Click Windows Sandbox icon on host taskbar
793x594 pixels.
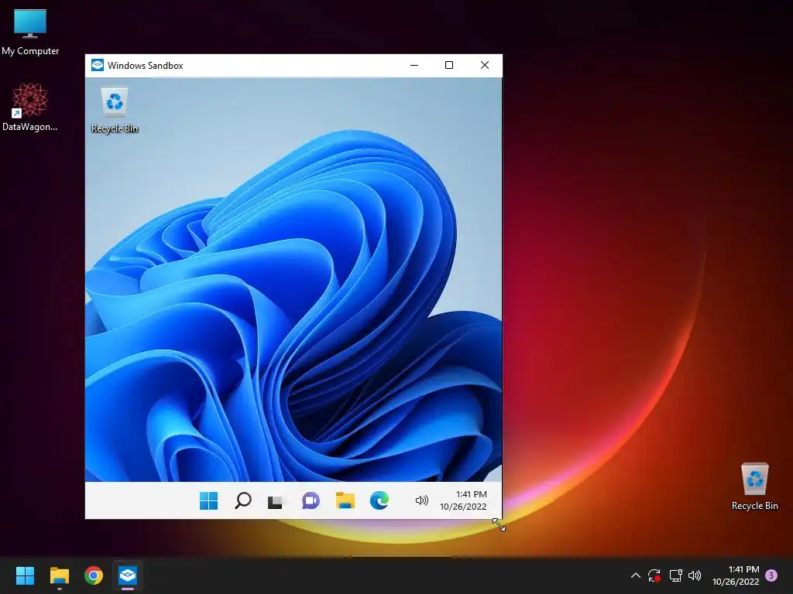[128, 575]
